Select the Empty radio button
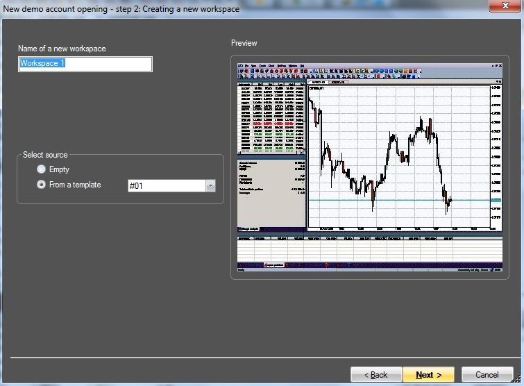 click(42, 169)
